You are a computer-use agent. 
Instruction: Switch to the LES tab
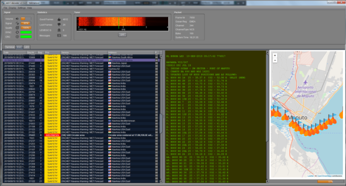pyautogui.click(x=27, y=47)
